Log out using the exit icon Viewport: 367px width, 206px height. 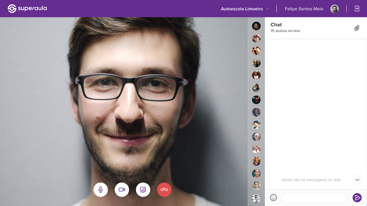357,9
